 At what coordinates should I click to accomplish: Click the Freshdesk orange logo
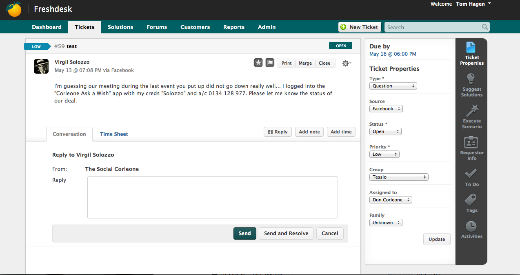click(x=14, y=9)
